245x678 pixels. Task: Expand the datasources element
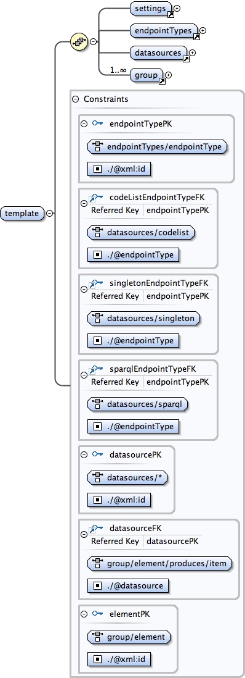193,52
